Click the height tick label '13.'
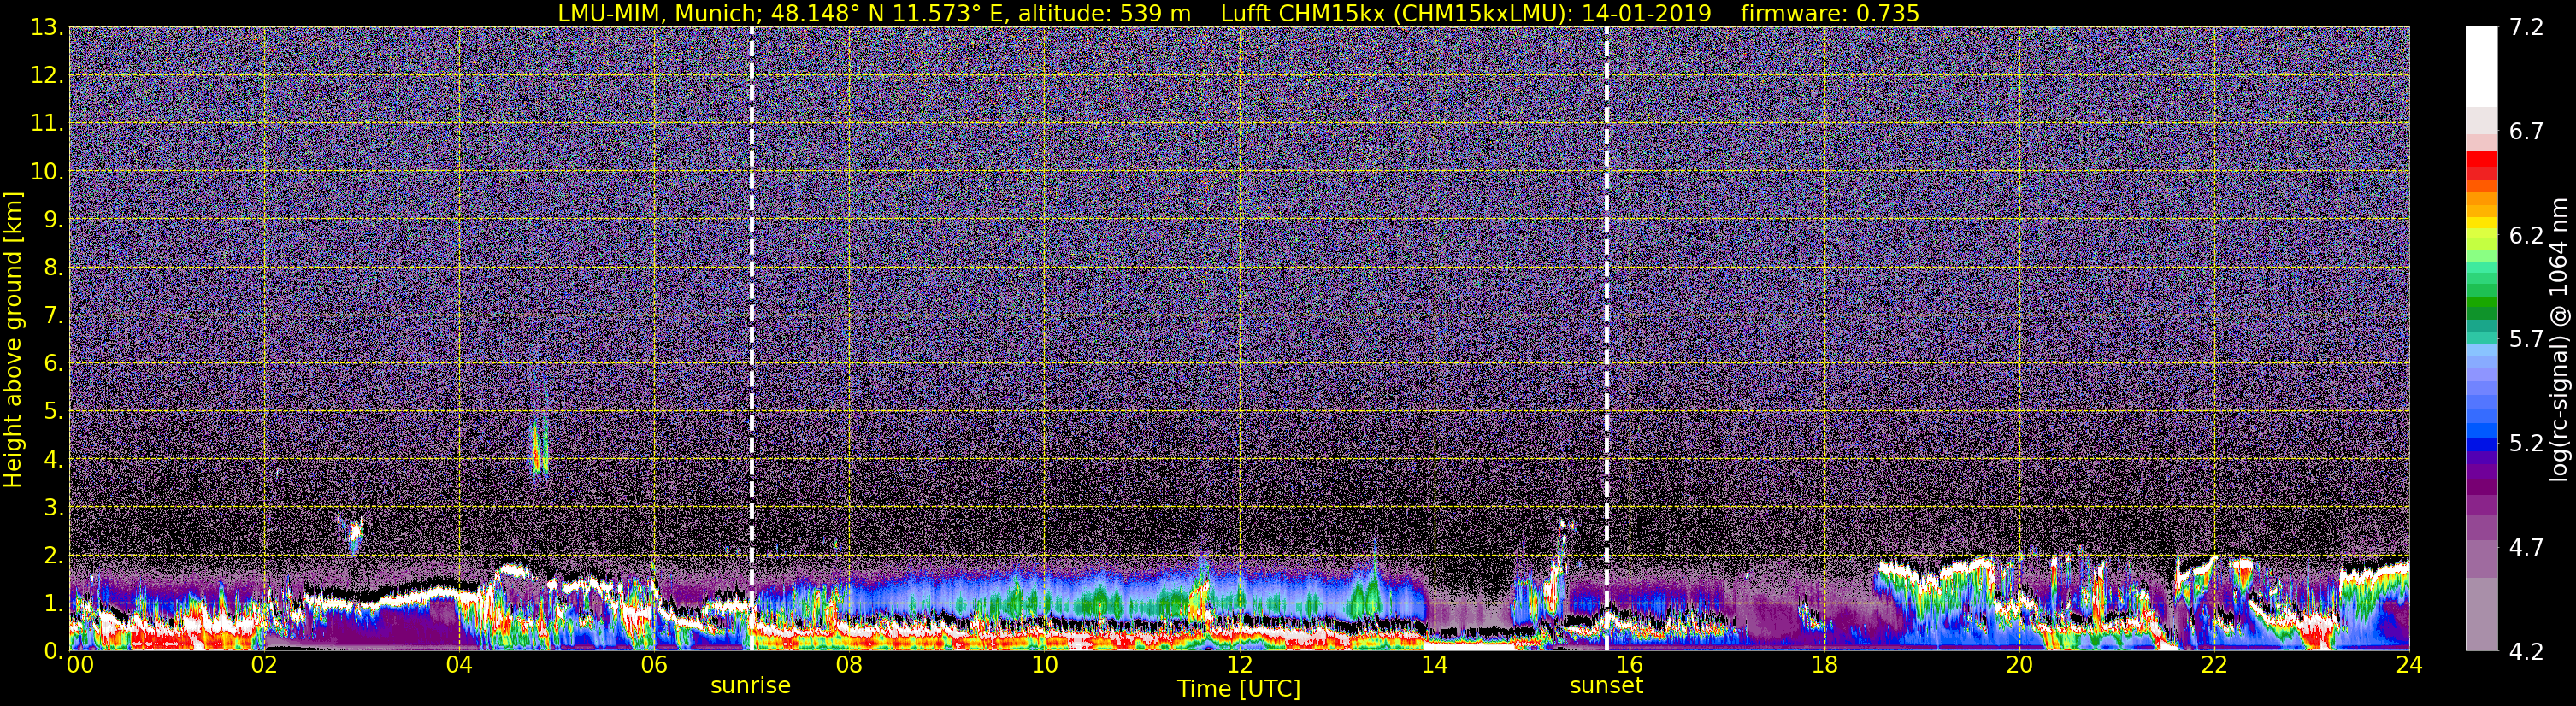The image size is (2576, 706). (46, 27)
